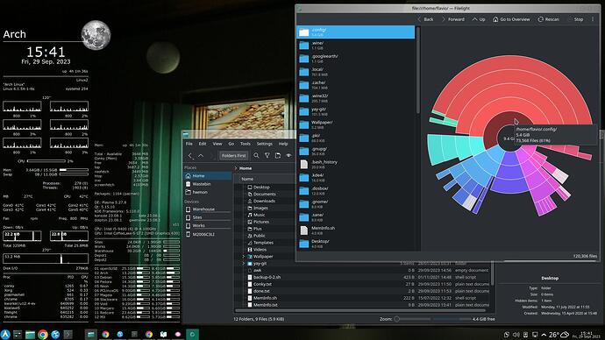Open the File menu in Dolphin

[189, 144]
